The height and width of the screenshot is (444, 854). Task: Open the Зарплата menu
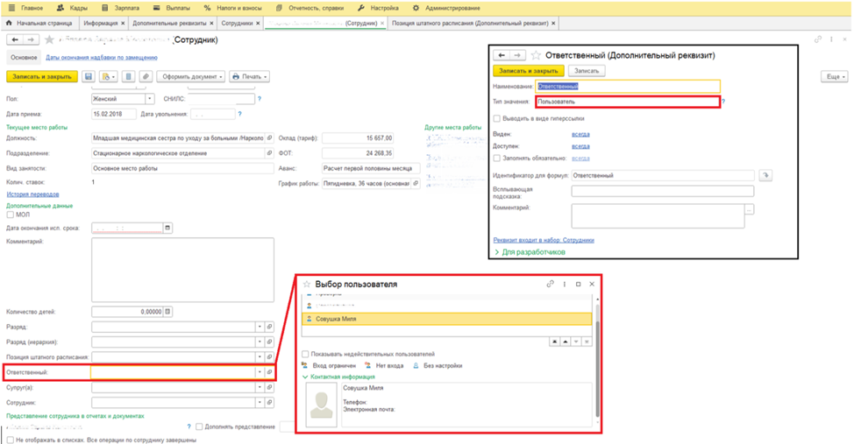pyautogui.click(x=120, y=8)
